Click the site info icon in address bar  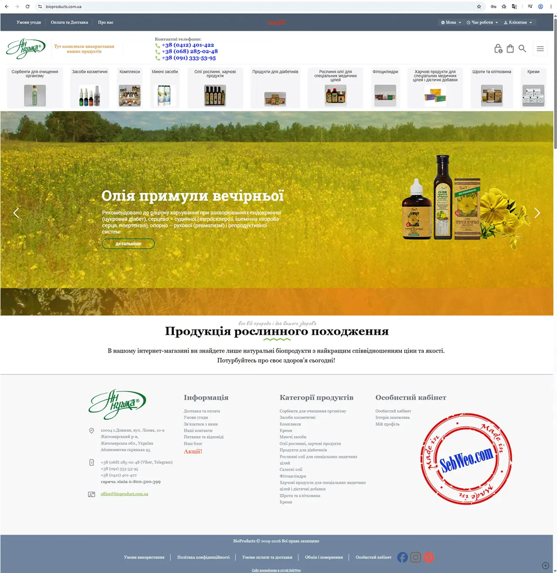pos(40,7)
